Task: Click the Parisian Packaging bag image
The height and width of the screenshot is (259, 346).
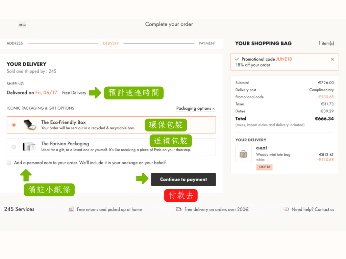Action: click(29, 146)
